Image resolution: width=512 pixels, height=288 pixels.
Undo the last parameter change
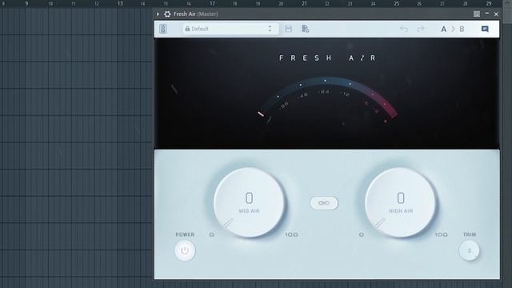[x=404, y=29]
